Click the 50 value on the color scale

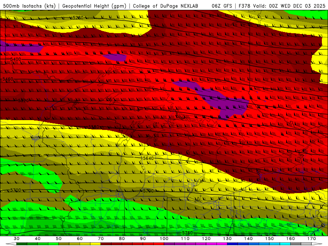click(x=59, y=239)
